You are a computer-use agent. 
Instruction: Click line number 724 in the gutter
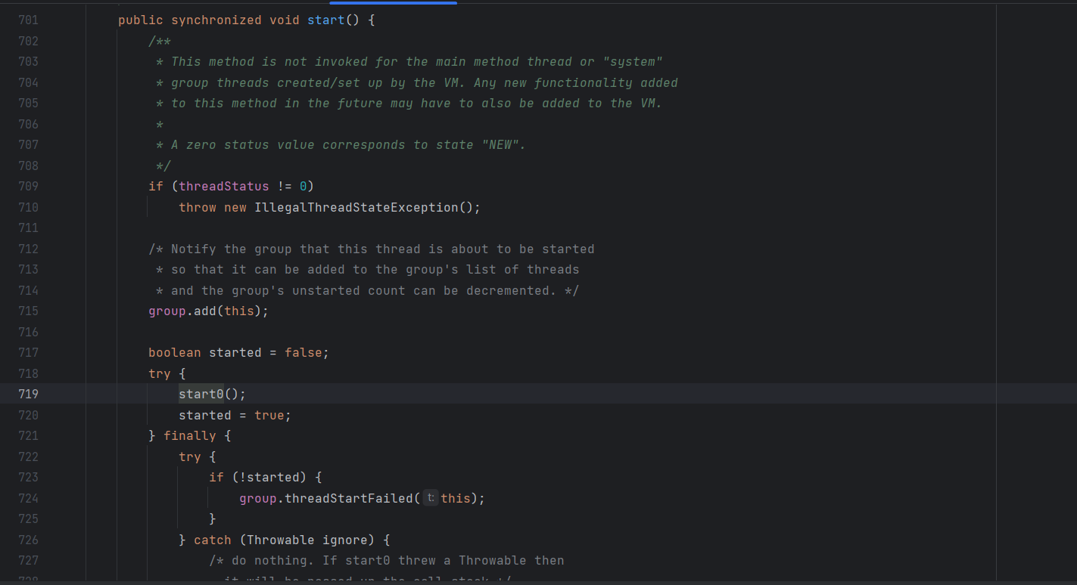coord(28,498)
